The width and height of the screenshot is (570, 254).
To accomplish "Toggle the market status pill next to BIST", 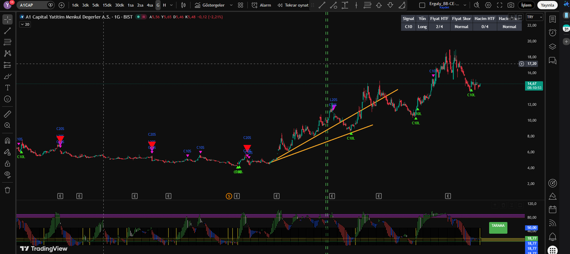I will click(141, 17).
